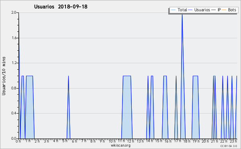The height and width of the screenshot is (149, 241).
Task: Click the "10 h" x-axis label
Action: (112, 141)
